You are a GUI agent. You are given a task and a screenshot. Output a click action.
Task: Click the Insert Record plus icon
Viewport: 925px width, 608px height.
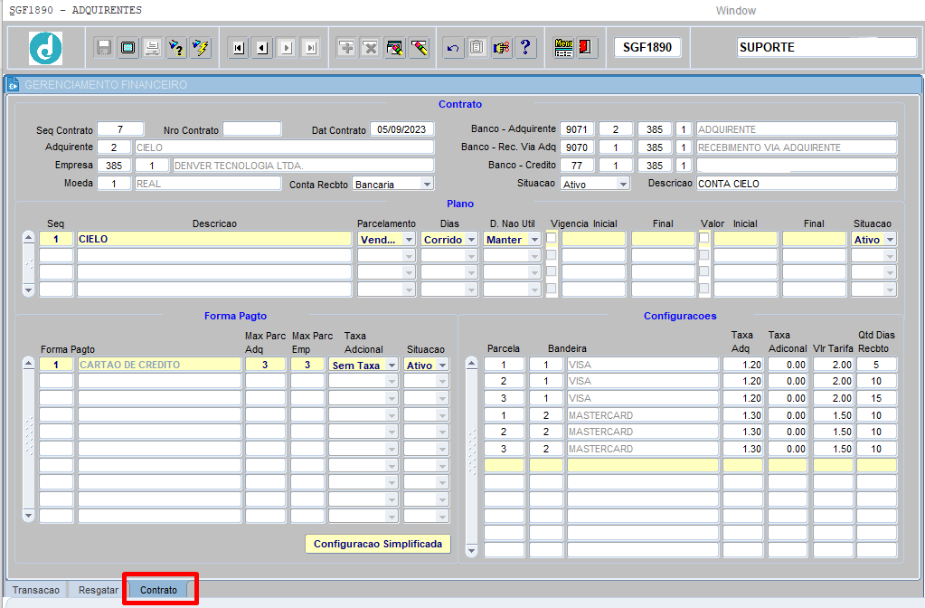pos(346,47)
